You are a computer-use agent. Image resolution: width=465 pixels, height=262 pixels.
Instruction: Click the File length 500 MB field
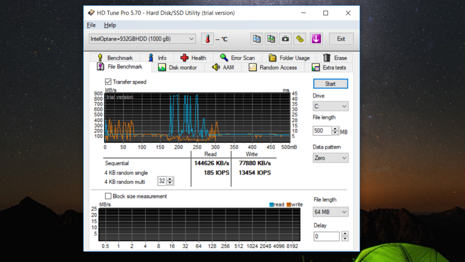[322, 131]
